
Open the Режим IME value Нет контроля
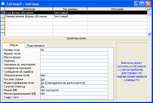74,90
